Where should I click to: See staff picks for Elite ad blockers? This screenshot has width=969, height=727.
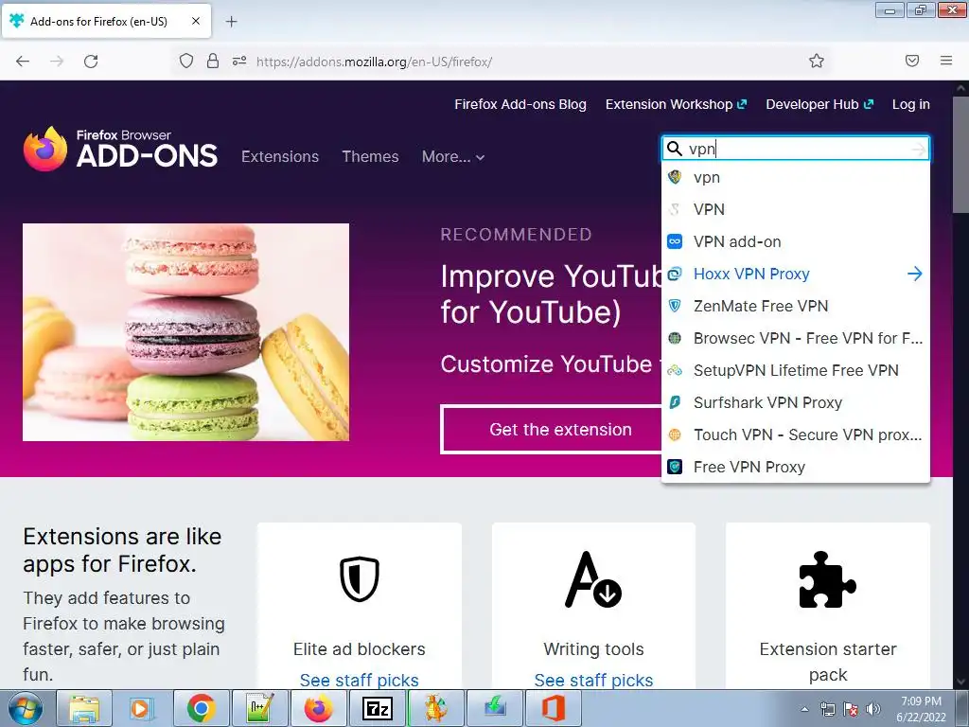click(x=359, y=680)
